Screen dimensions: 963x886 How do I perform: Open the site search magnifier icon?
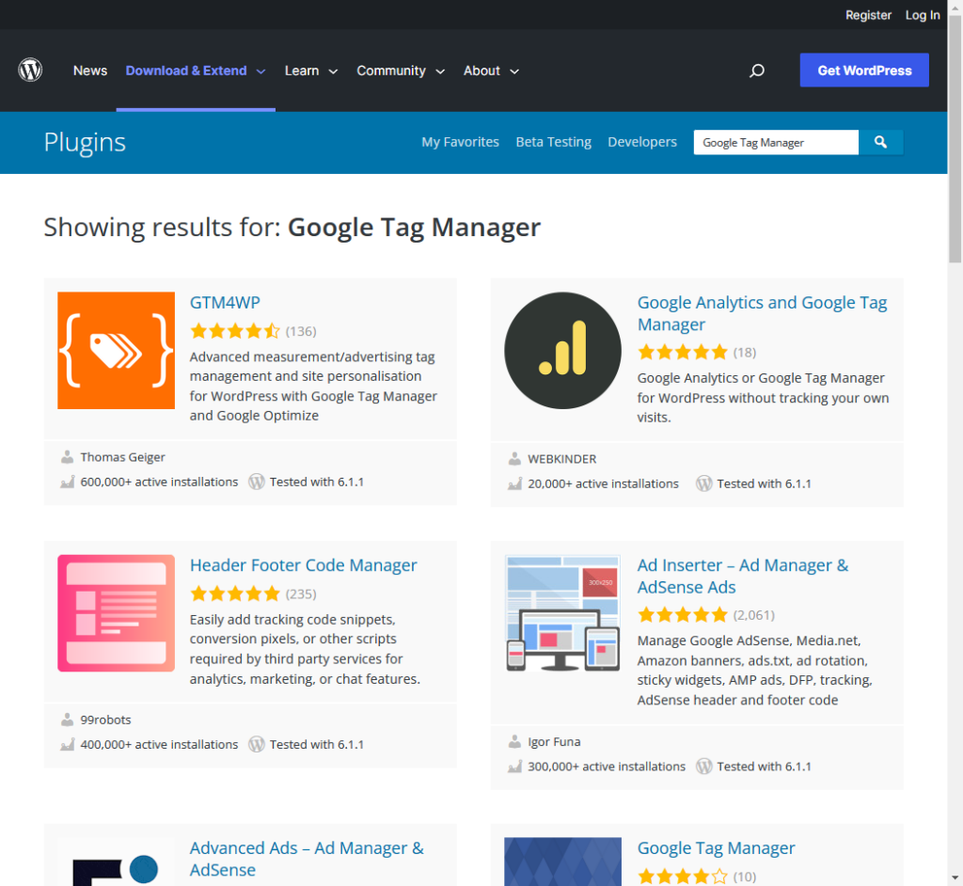757,71
